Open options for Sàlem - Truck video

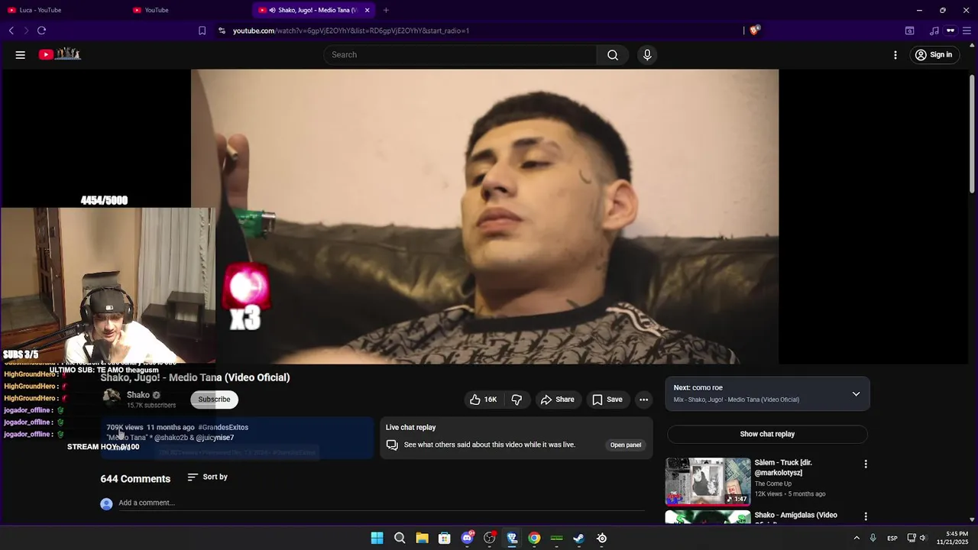[866, 464]
